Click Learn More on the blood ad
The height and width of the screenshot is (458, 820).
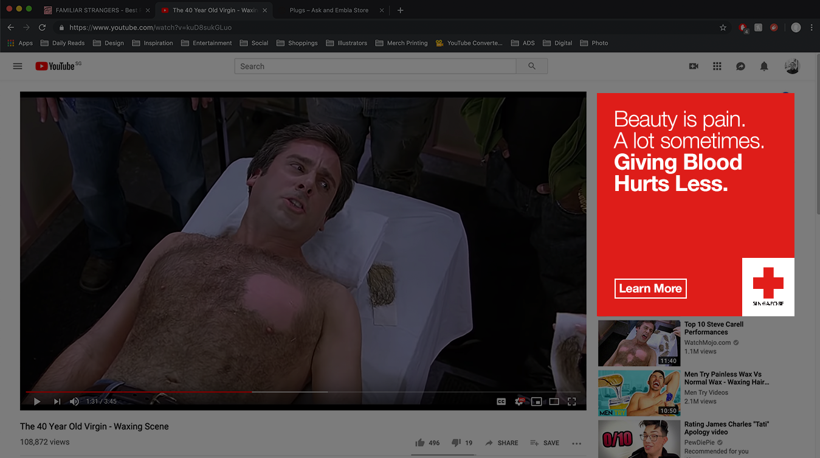click(x=650, y=288)
